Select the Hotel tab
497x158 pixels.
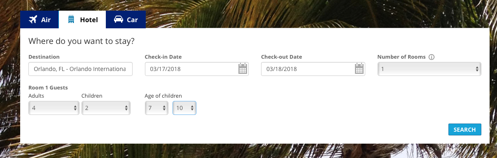[82, 19]
